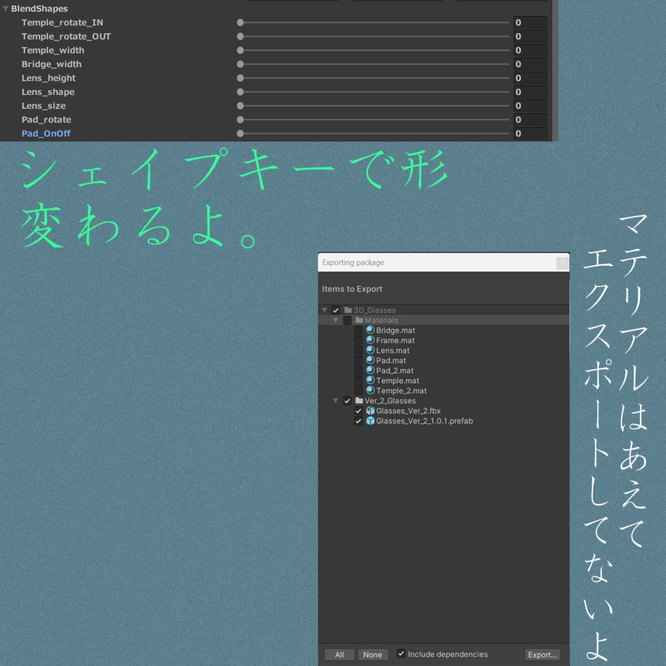Screen dimensions: 666x666
Task: Check the Bridge.mat checkbox
Action: (358, 330)
